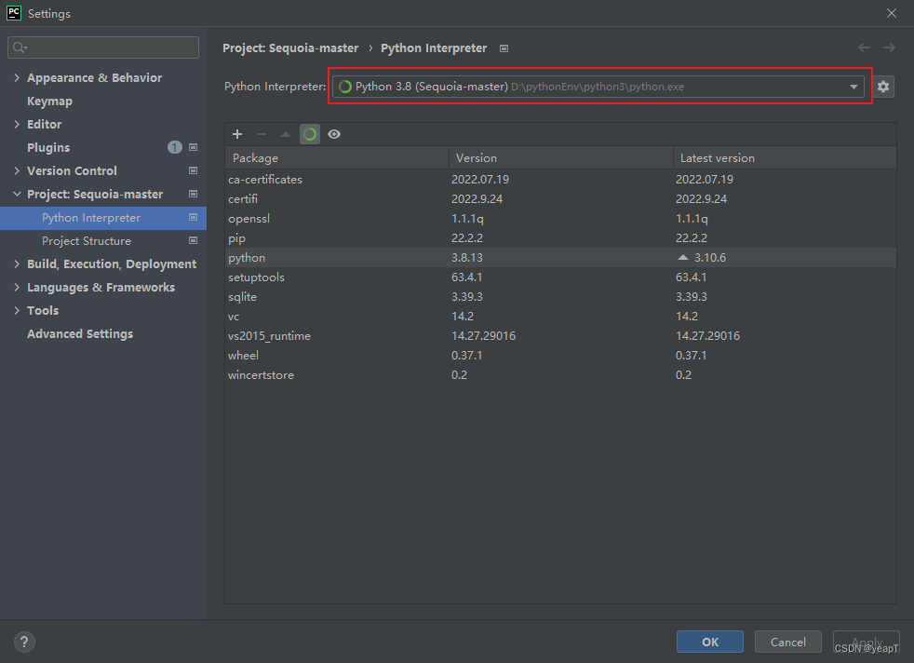Click project-level icon beside Python Interpreter heading
The height and width of the screenshot is (663, 914).
click(x=504, y=48)
